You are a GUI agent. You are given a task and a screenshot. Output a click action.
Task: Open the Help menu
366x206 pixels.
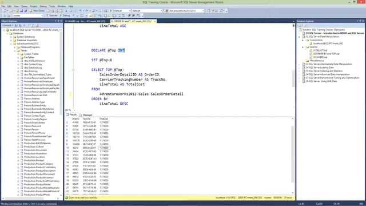coord(71,6)
